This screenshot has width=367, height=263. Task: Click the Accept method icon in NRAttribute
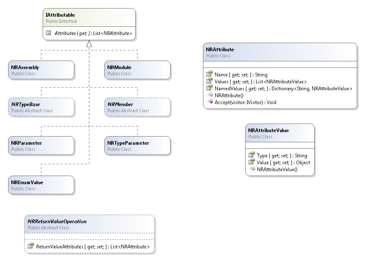point(209,102)
